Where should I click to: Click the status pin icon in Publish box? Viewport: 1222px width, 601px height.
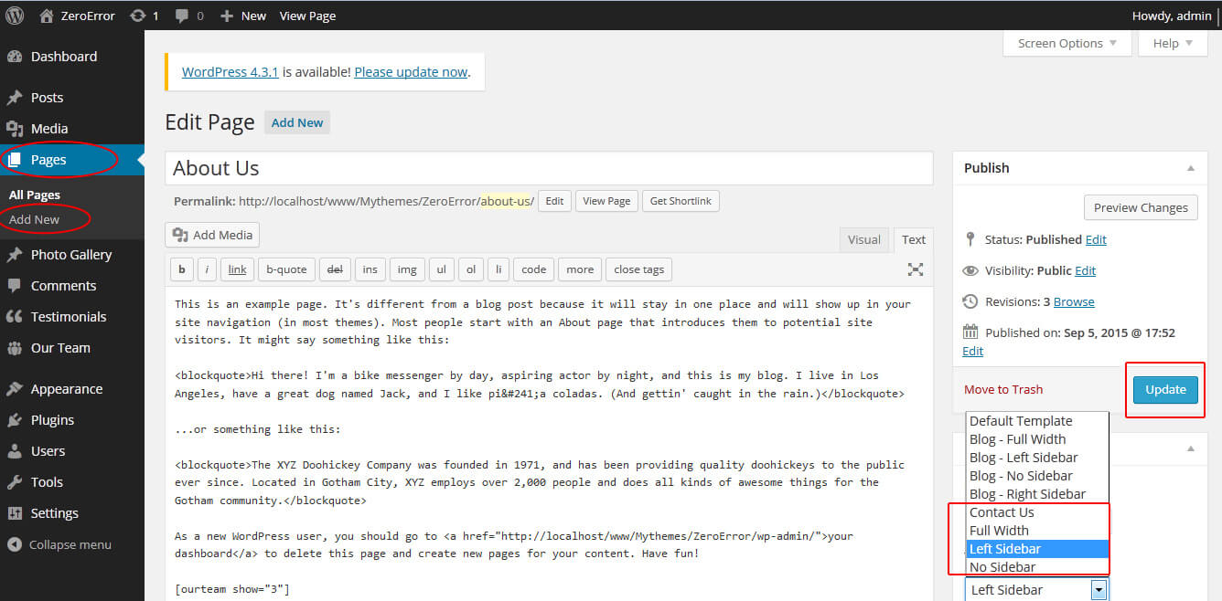click(970, 239)
